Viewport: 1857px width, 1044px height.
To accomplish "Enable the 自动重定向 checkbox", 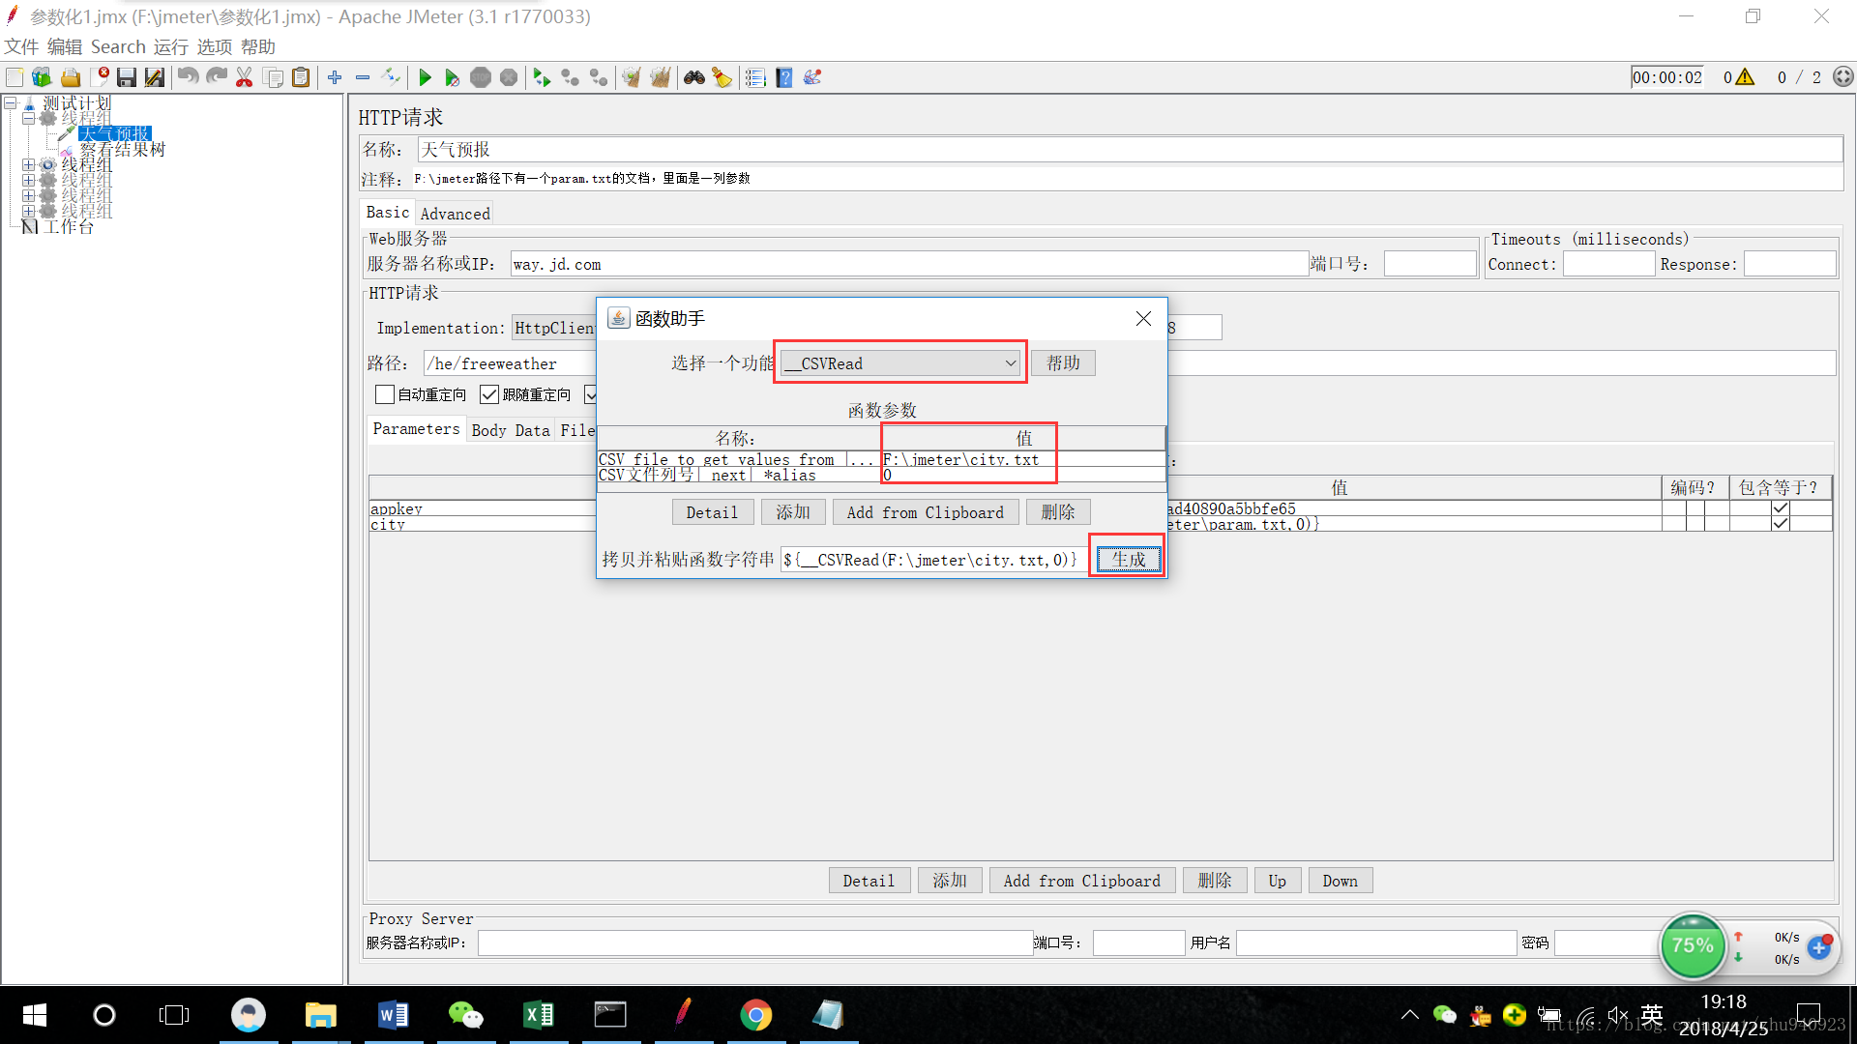I will tap(385, 394).
